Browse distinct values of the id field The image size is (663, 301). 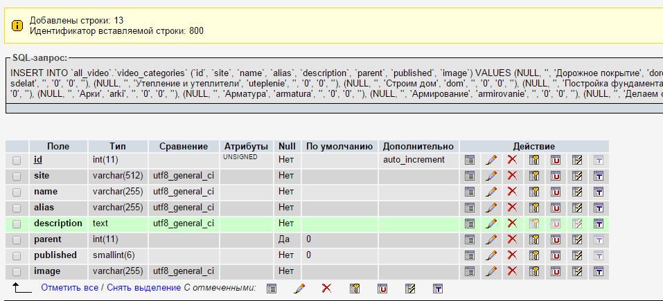click(470, 160)
